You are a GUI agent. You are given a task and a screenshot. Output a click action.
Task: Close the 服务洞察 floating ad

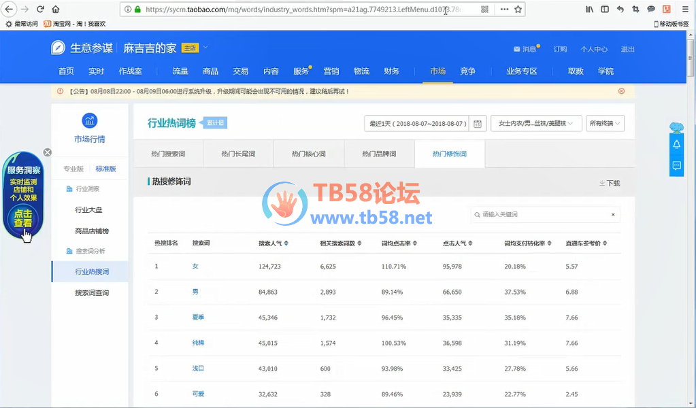[48, 152]
